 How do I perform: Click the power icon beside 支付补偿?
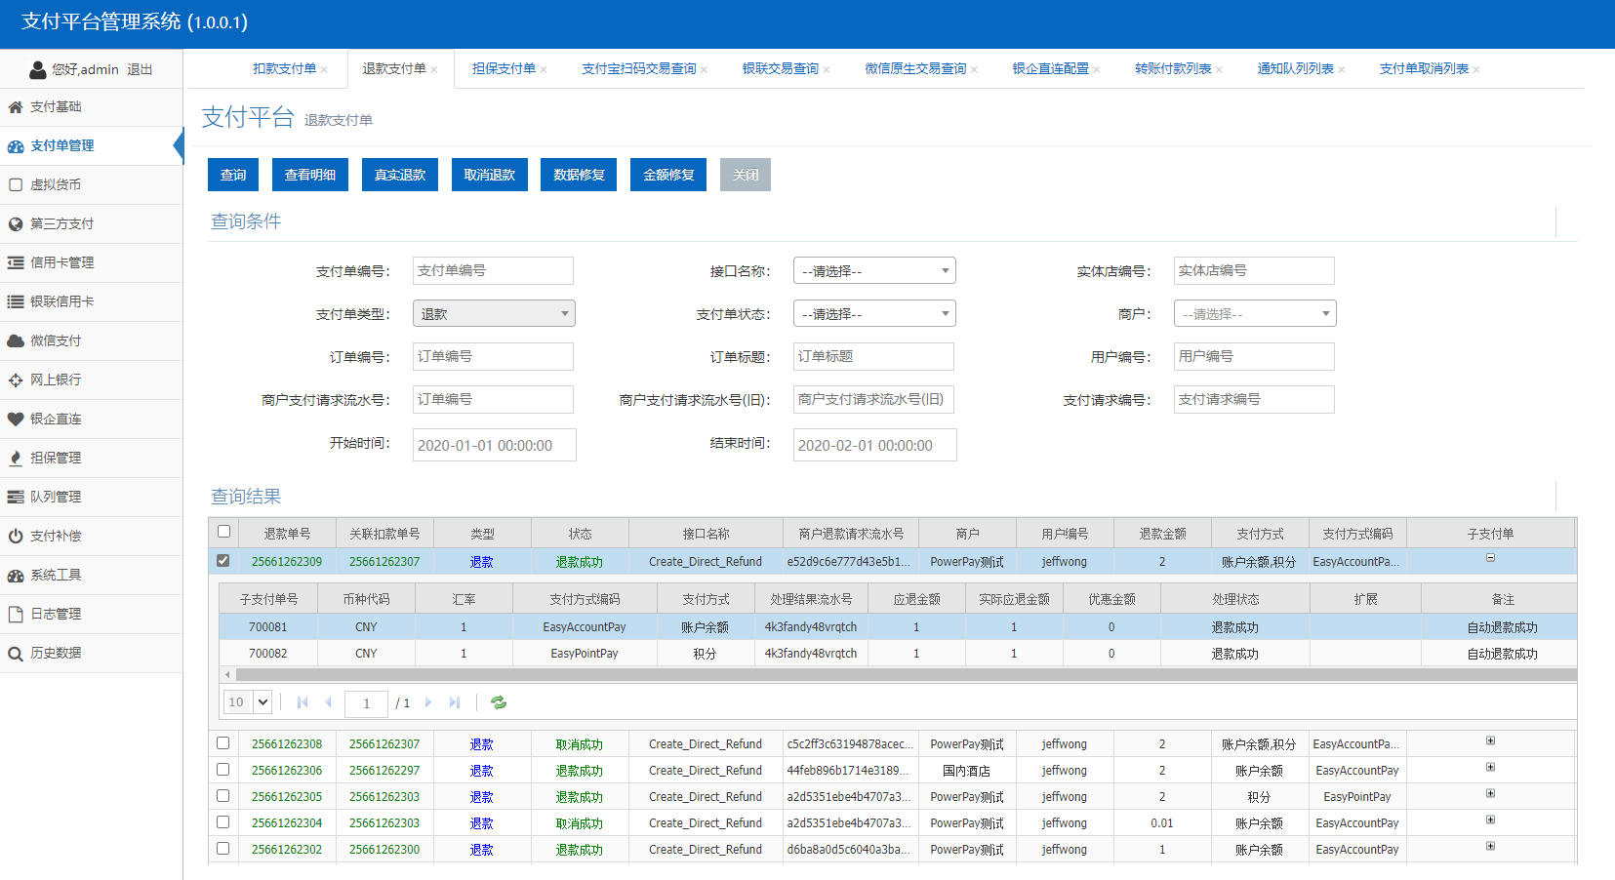pos(16,537)
